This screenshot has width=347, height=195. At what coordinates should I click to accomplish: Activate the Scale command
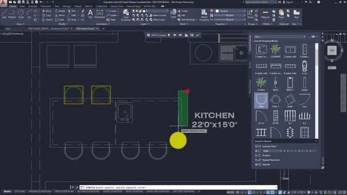click(60, 19)
